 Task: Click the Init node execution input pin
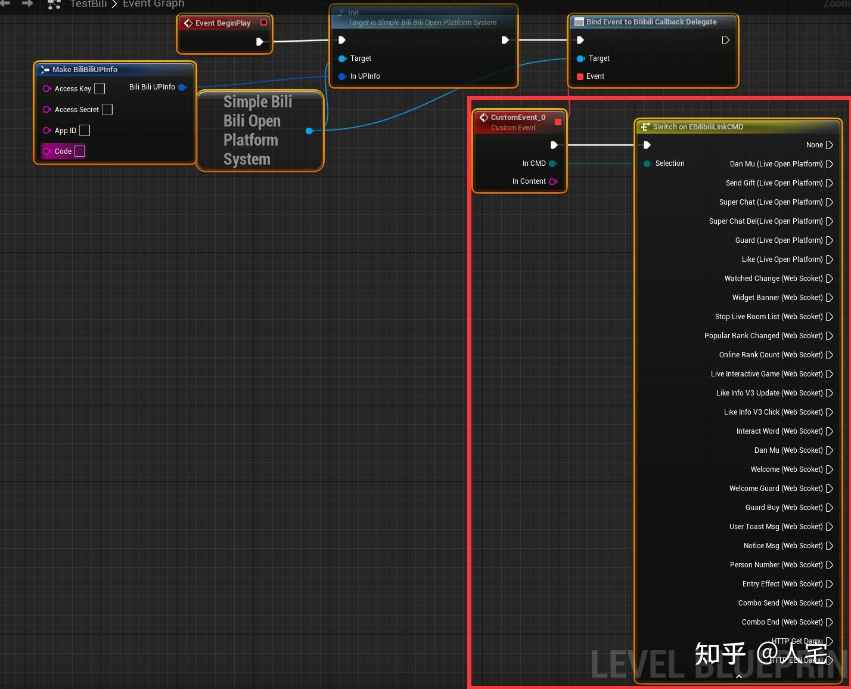pos(342,40)
